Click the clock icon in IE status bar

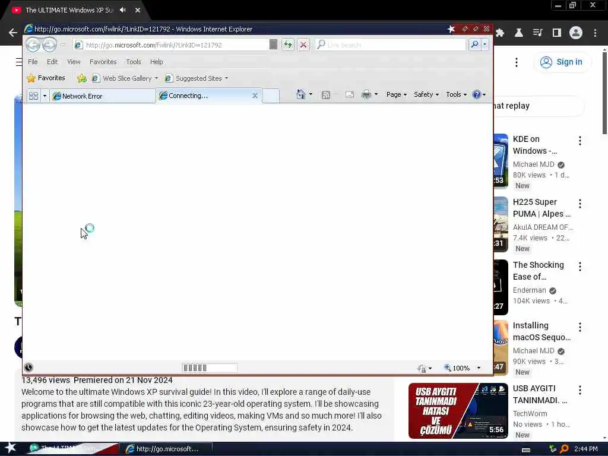[28, 368]
